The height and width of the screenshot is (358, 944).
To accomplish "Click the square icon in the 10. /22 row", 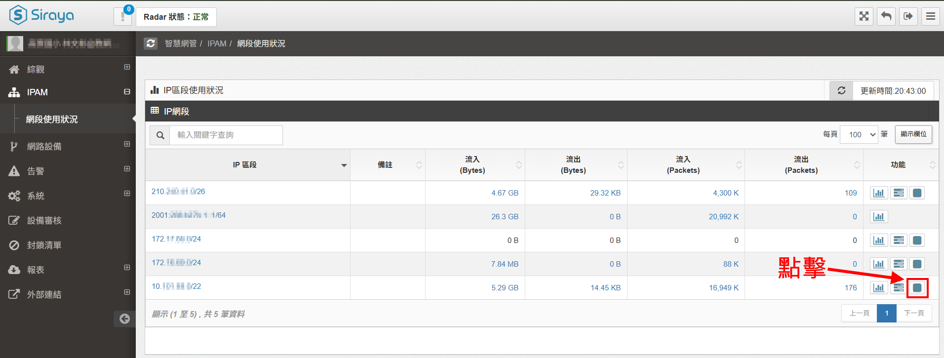I will click(917, 288).
